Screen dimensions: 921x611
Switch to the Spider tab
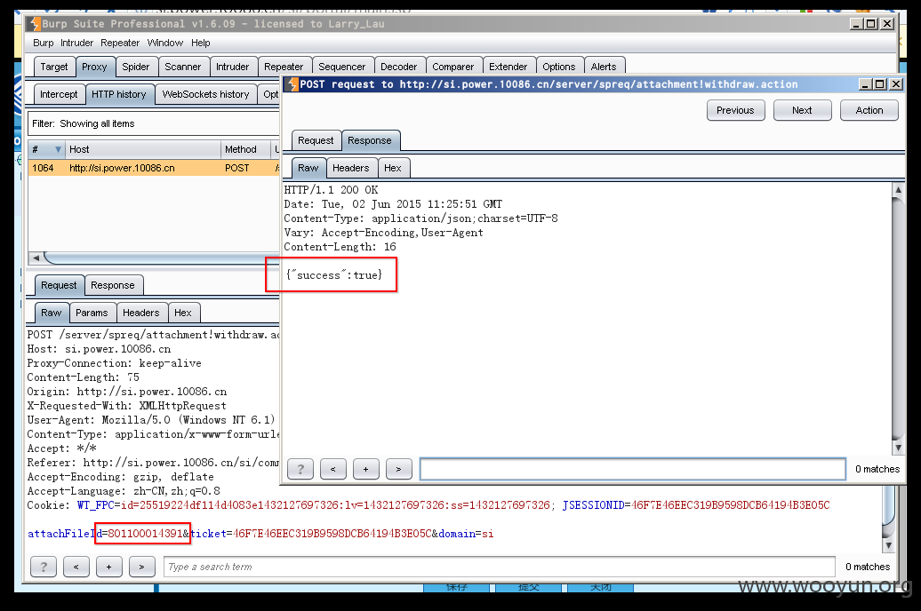136,67
